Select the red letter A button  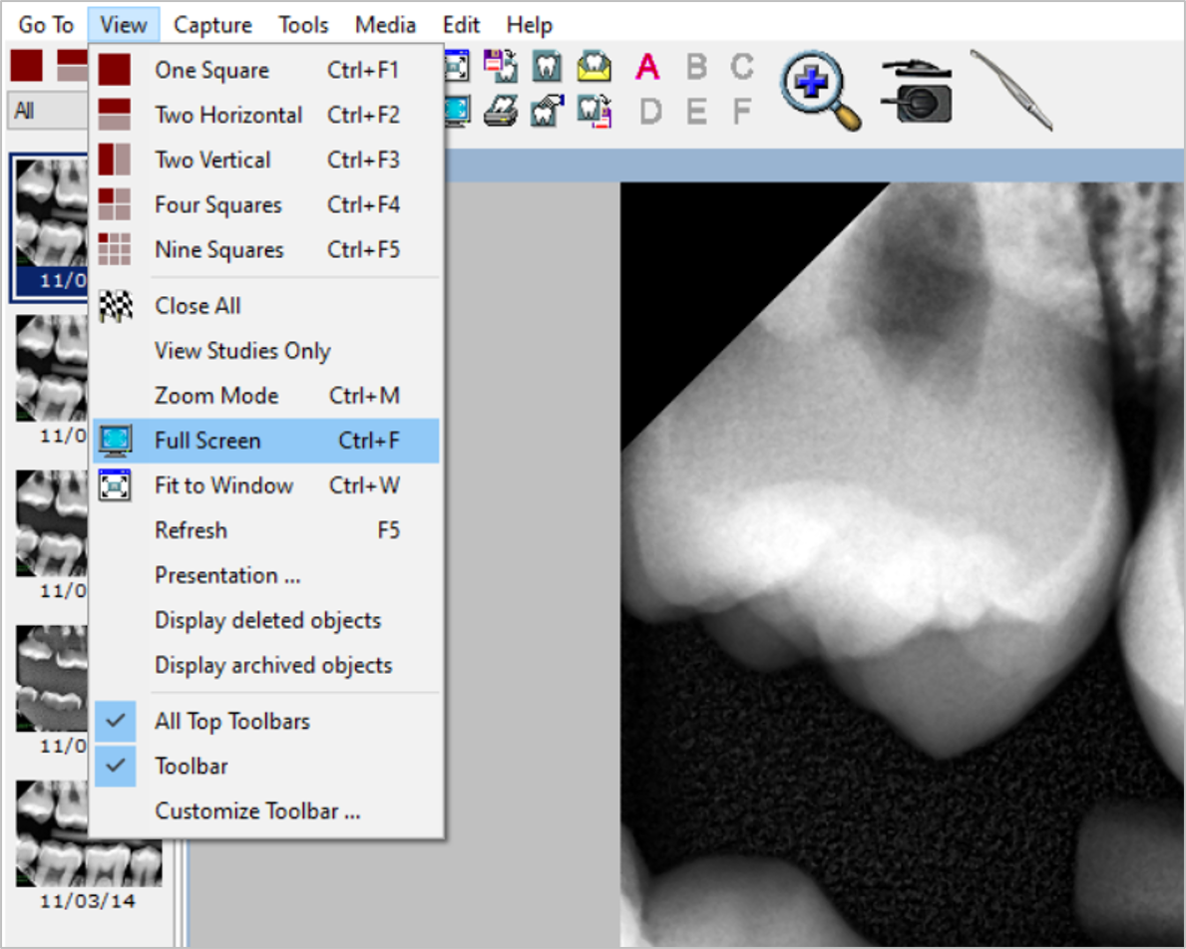coord(647,67)
